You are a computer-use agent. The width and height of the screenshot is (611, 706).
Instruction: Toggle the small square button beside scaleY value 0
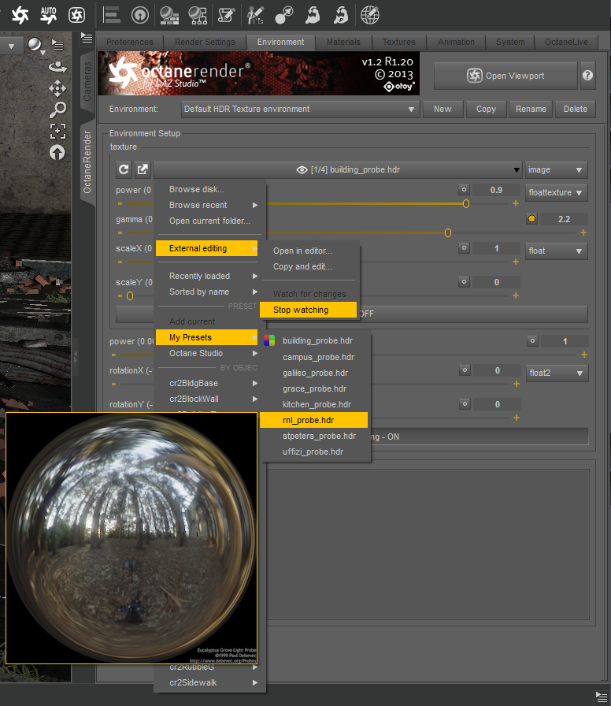coord(464,282)
